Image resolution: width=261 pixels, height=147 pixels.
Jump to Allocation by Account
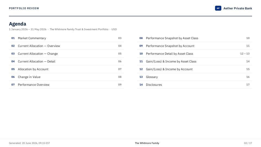66,69
